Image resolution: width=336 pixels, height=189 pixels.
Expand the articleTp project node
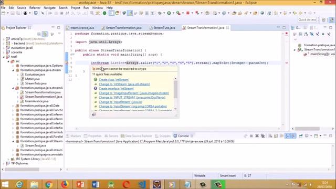pyautogui.click(x=4, y=39)
